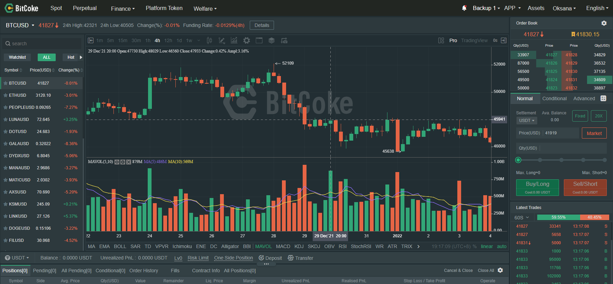
Task: Open the Backup 1 dropdown
Action: coord(486,8)
